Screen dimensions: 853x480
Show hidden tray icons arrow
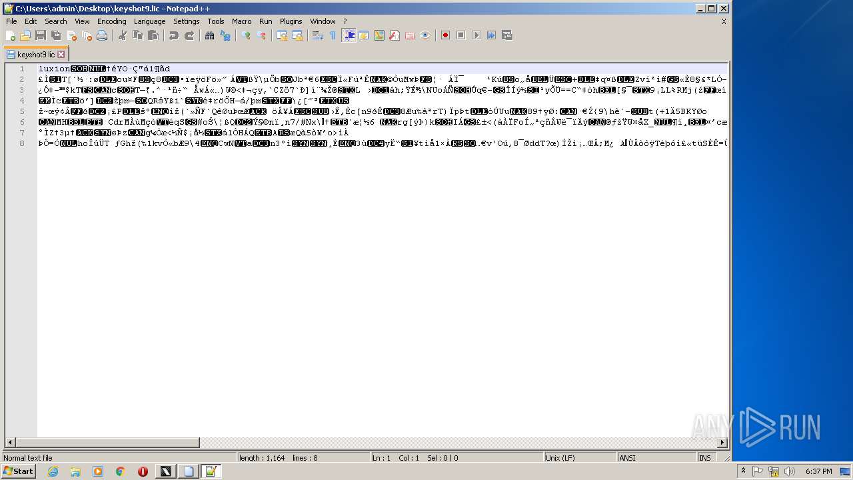click(743, 471)
